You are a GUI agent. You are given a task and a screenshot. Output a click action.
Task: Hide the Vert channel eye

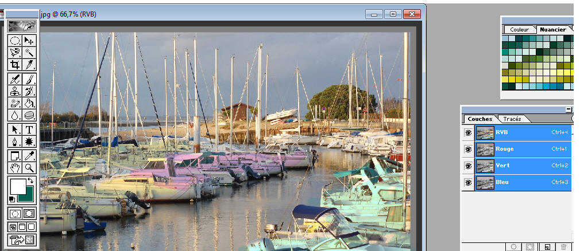[x=468, y=166]
